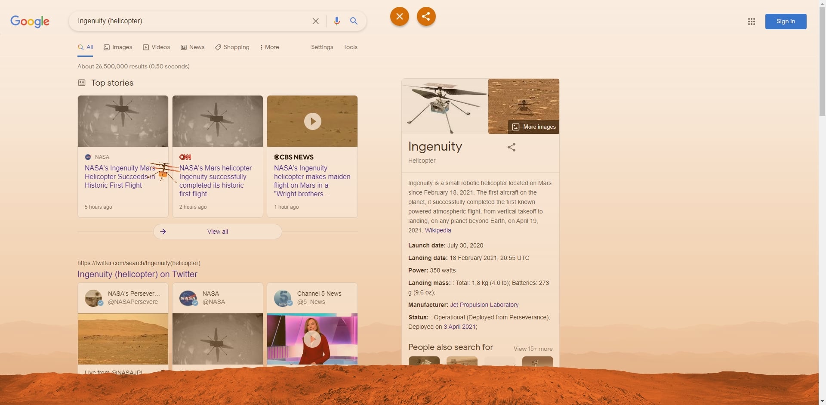826x405 pixels.
Task: Click the CNN source logo
Action: (185, 158)
